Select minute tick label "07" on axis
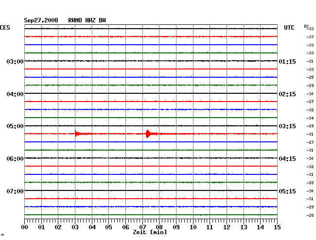The height and width of the screenshot is (240, 316). pyautogui.click(x=142, y=227)
